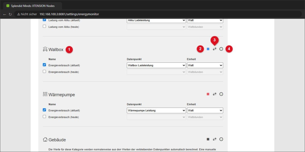Viewport: 305px width, 152px height.
Task: Uncheck Ladung vom Akku (aktuell)
Action: pyautogui.click(x=44, y=20)
